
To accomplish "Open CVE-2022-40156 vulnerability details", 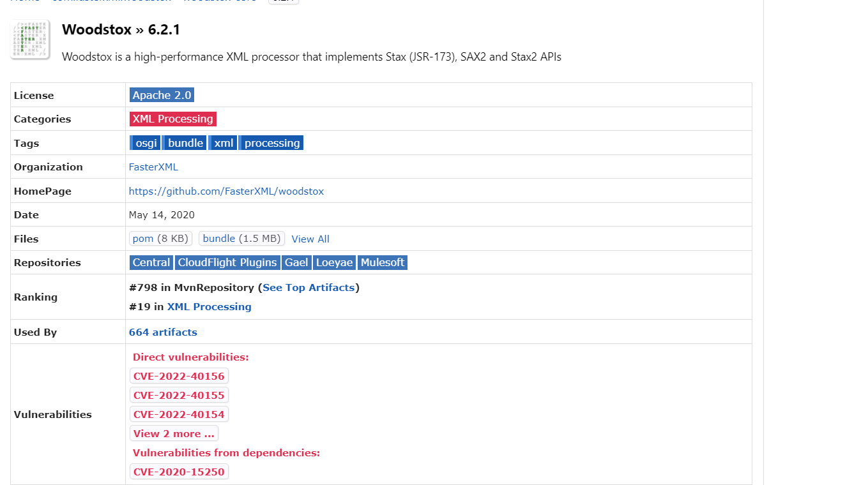I will click(179, 376).
